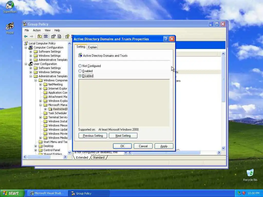Image resolution: width=263 pixels, height=197 pixels.
Task: Select the Computer Configuration node icon
Action: coord(31,47)
